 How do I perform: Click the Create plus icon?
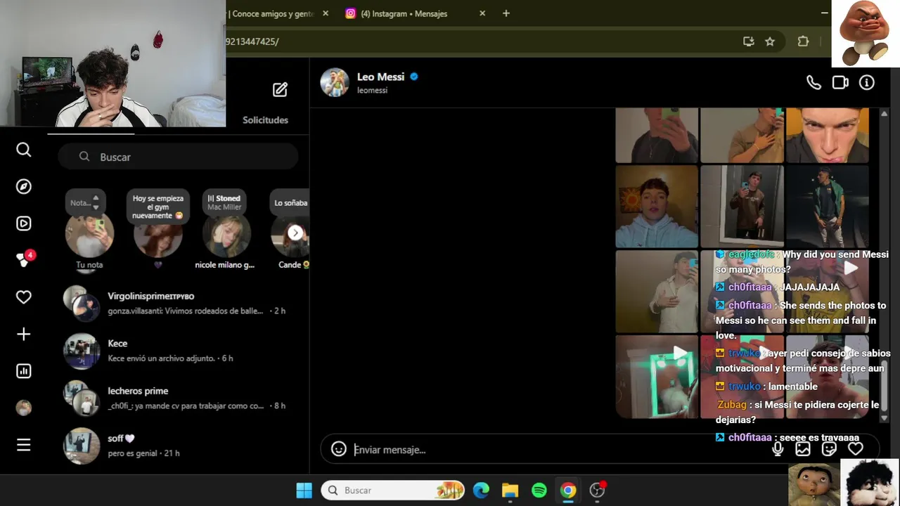pos(24,335)
